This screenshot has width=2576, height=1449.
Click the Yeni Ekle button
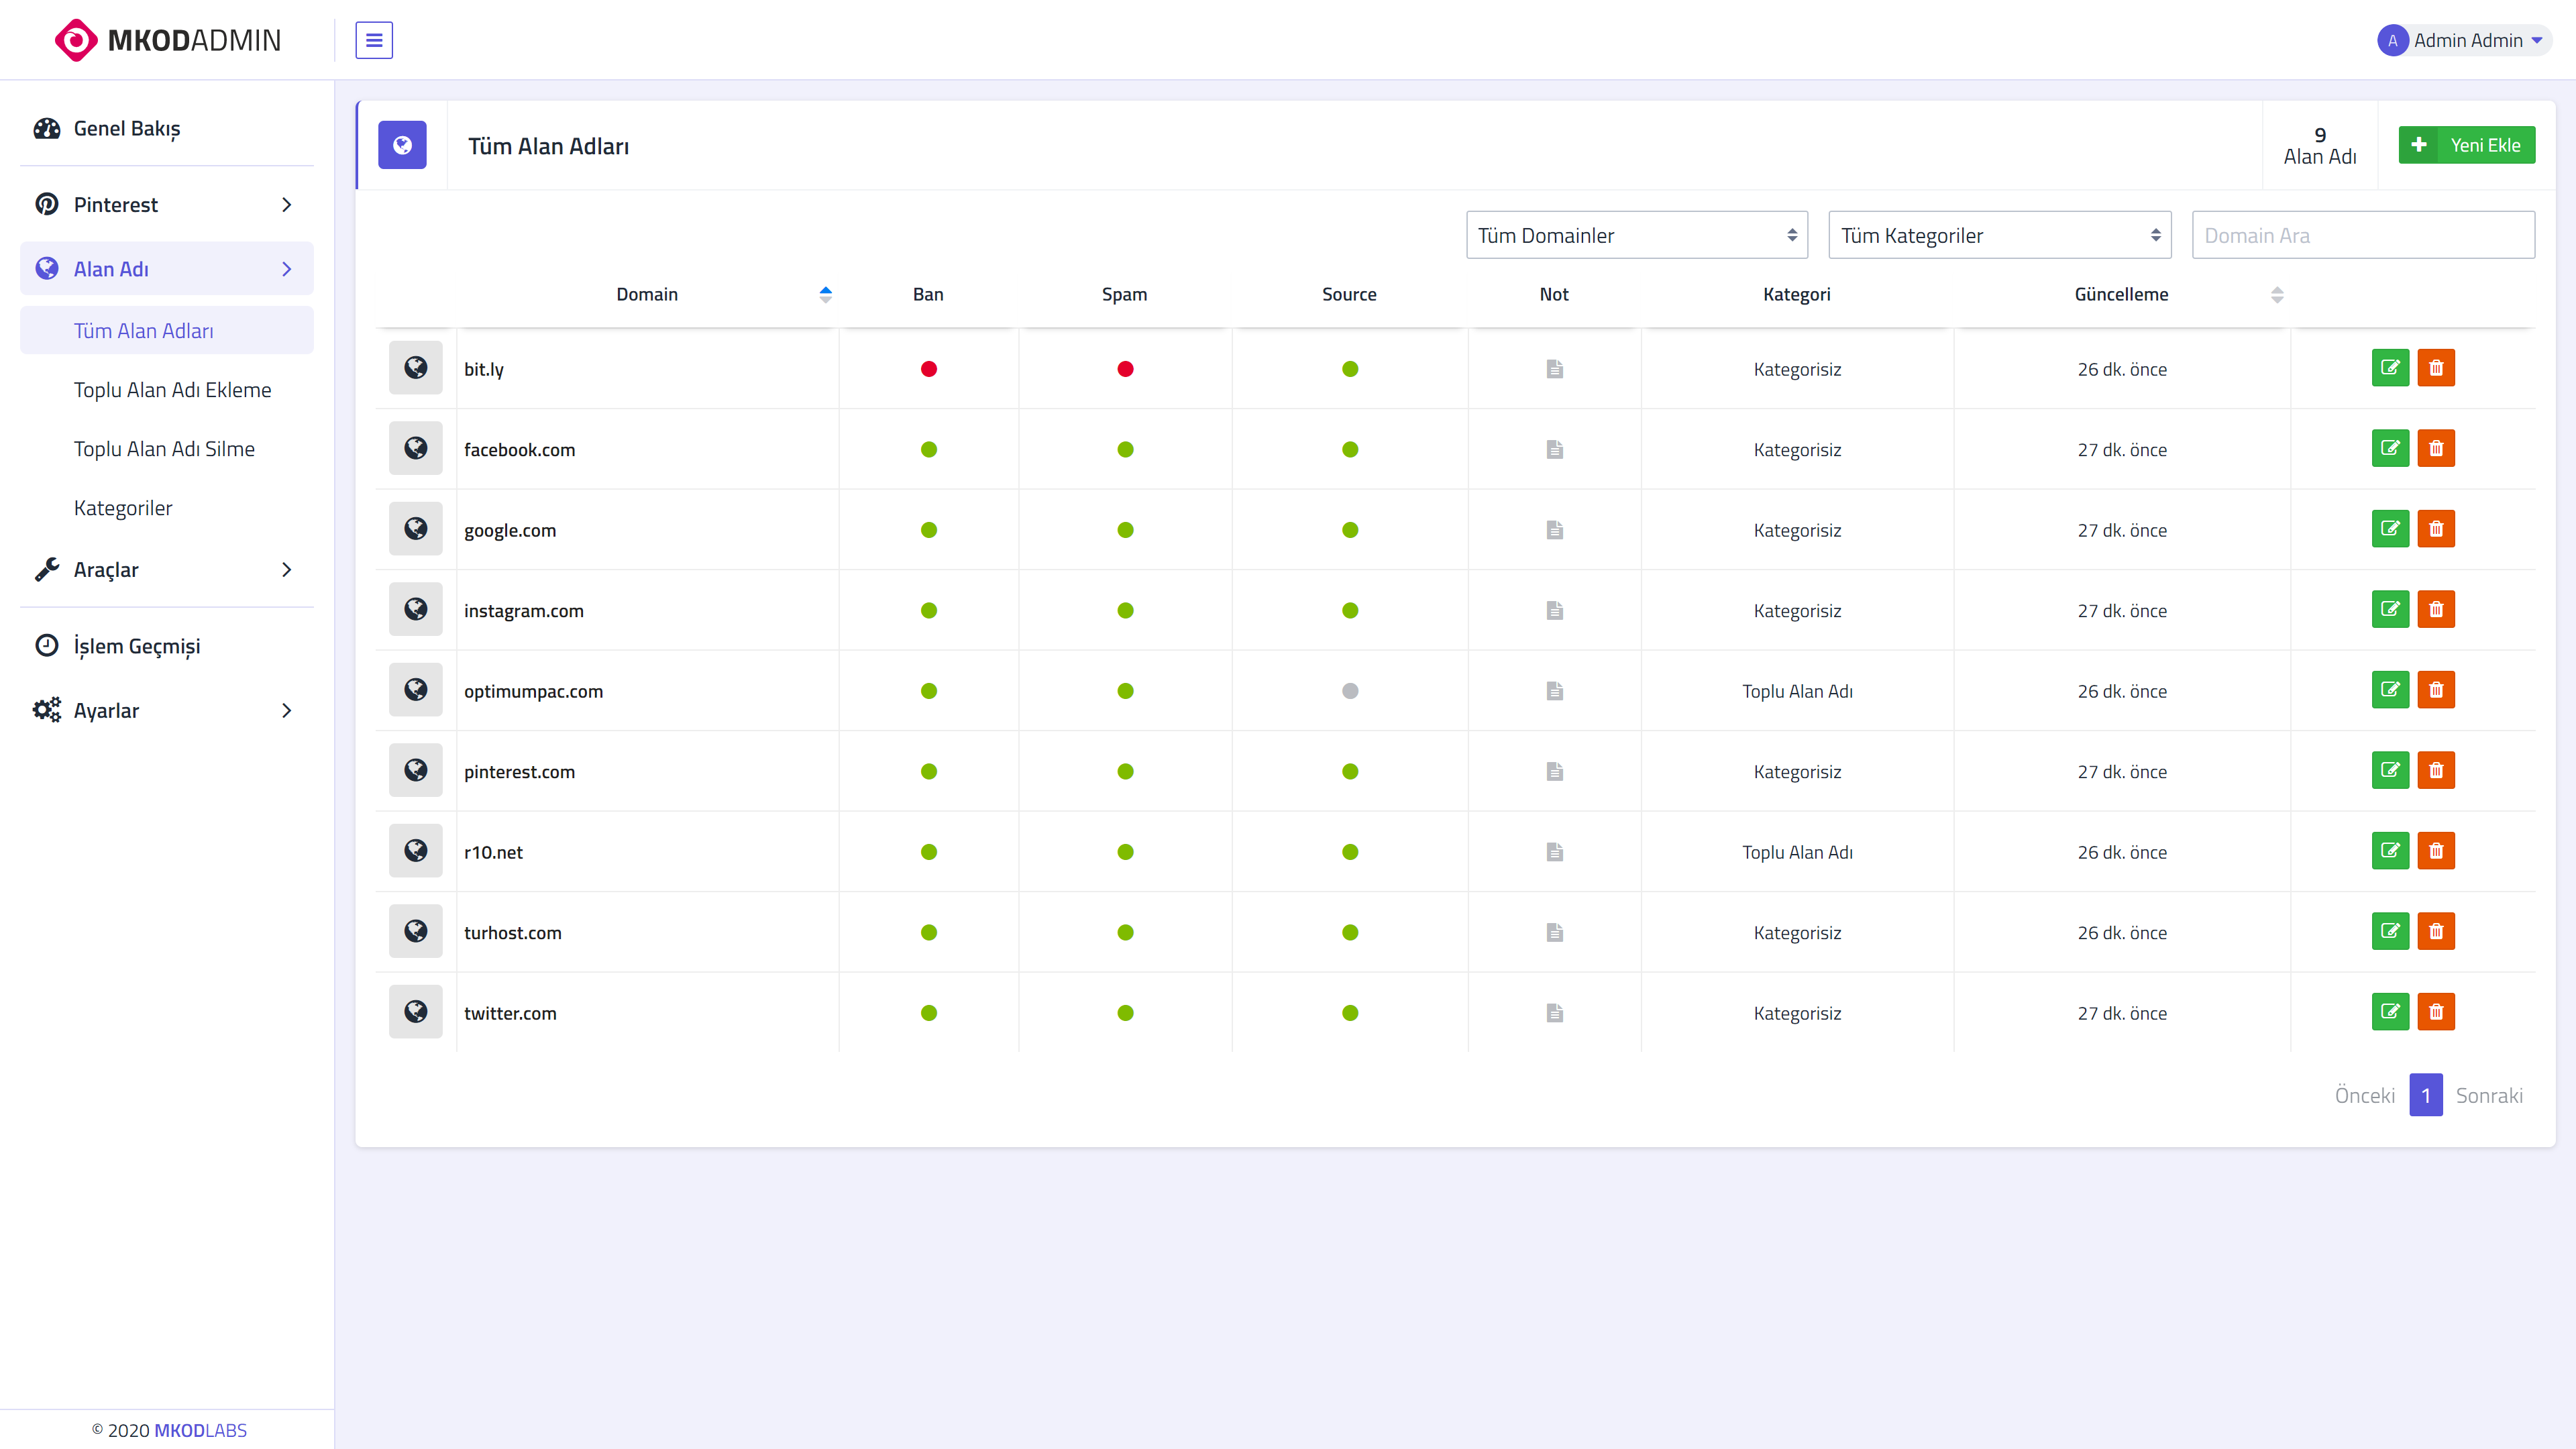click(2466, 145)
